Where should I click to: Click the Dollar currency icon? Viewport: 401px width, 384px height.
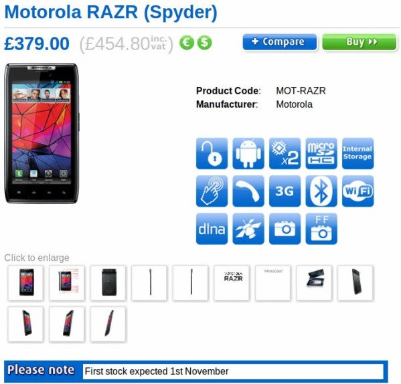coord(205,43)
